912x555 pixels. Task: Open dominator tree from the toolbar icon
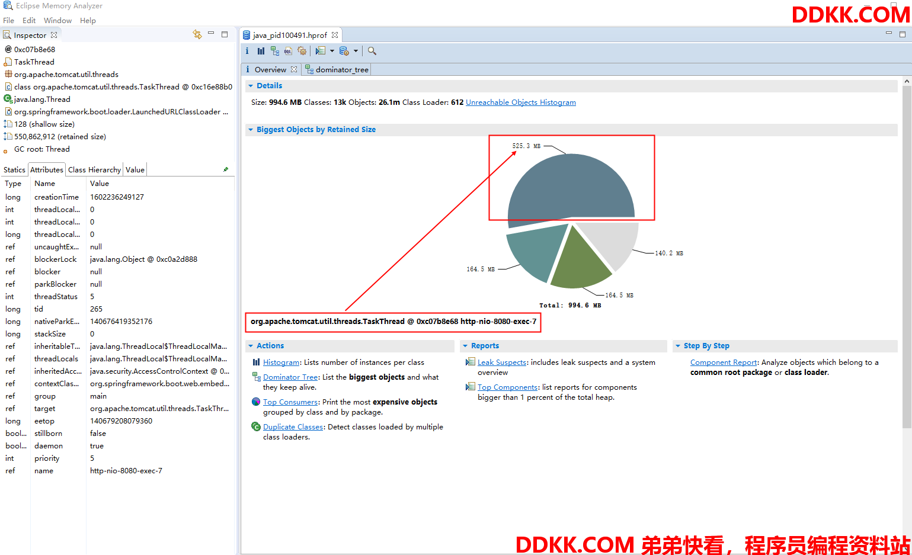[274, 51]
